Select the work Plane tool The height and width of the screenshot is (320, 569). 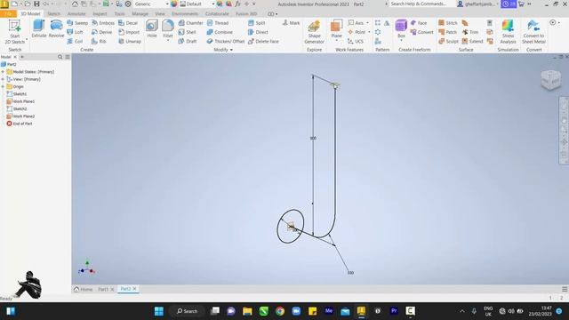[x=336, y=28]
